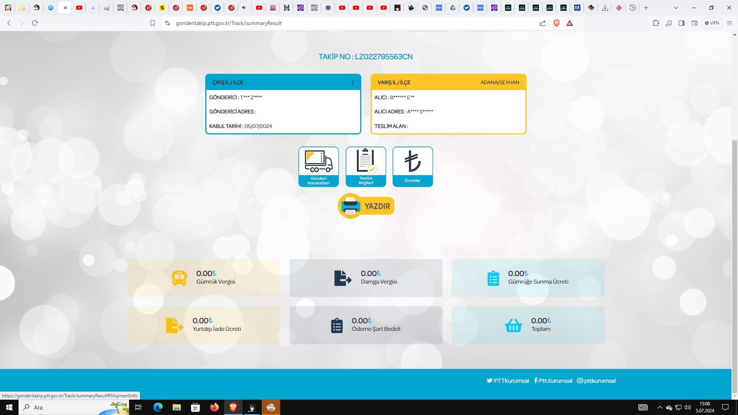Click the share page icon
The width and height of the screenshot is (738, 415).
click(x=542, y=23)
